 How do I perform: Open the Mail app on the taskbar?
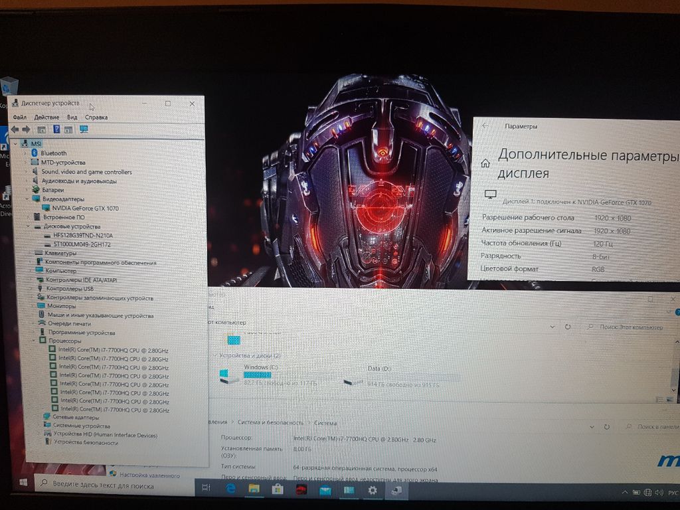click(x=325, y=491)
